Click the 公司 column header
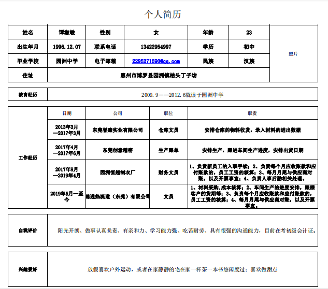The height and width of the screenshot is (289, 328). click(117, 113)
